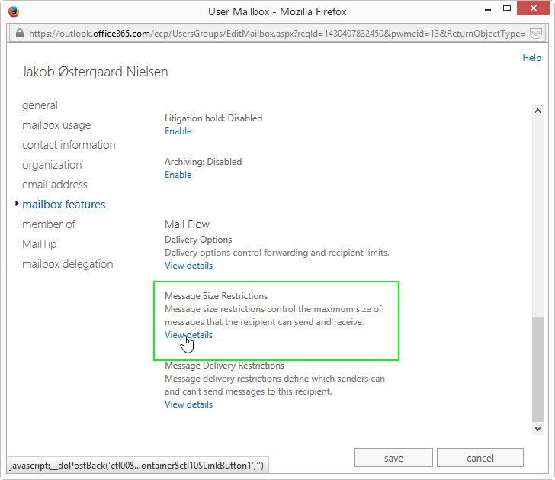Open the mailbox usage section

(x=56, y=125)
